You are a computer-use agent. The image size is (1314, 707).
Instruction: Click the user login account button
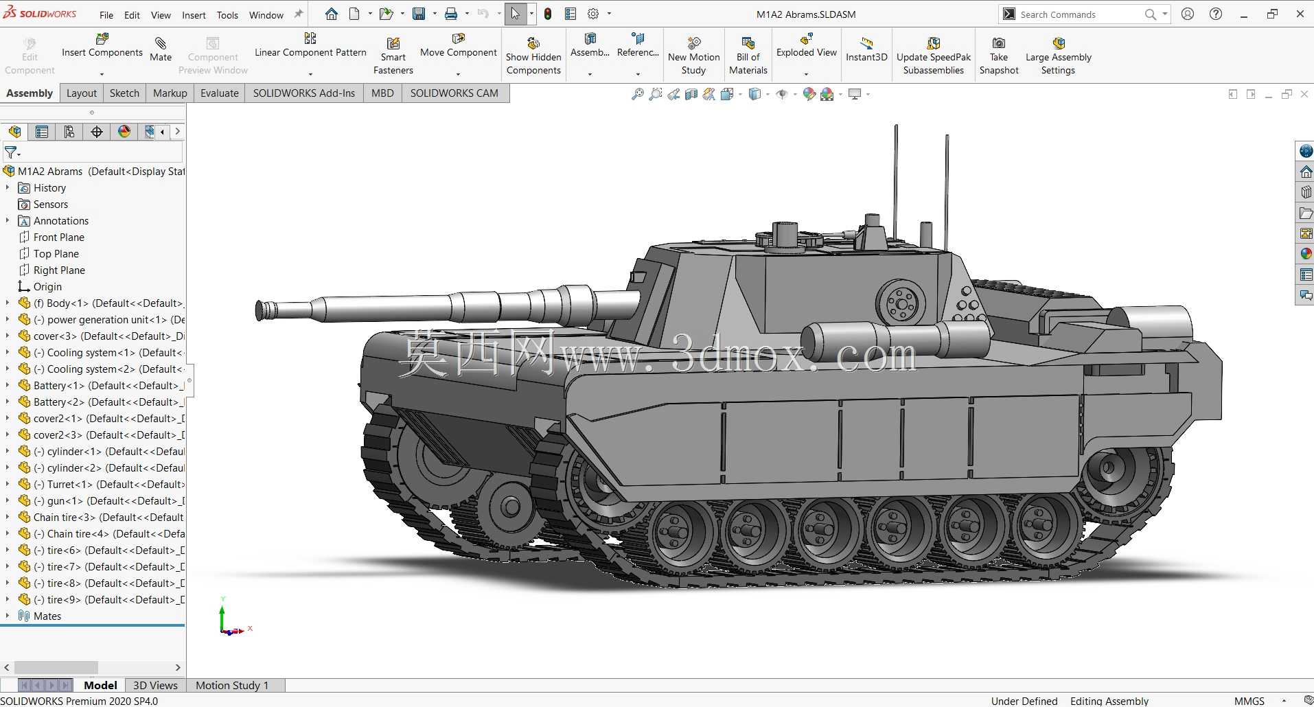(x=1188, y=14)
